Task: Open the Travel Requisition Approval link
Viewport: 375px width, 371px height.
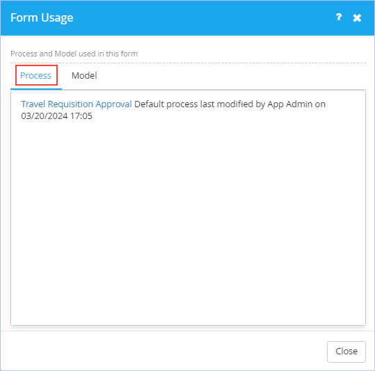Action: [77, 104]
